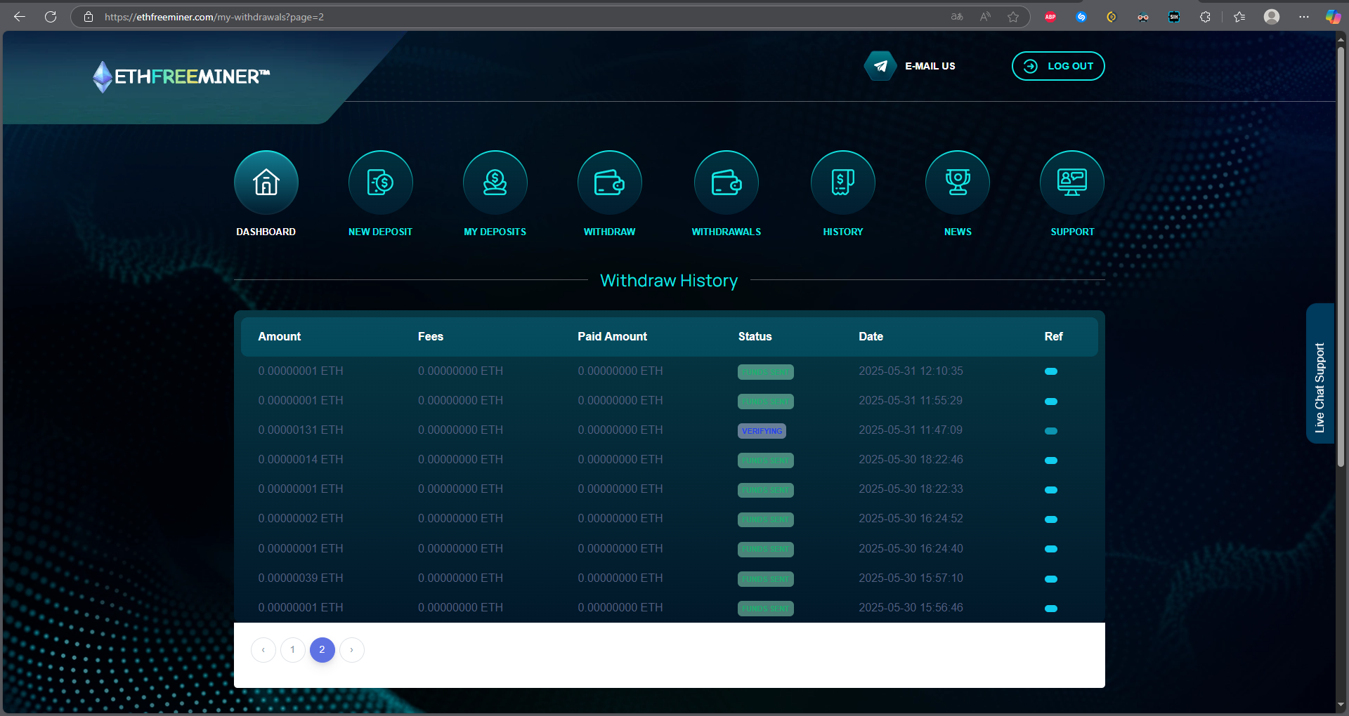Open the WITHDRAWALS menu label
The height and width of the screenshot is (716, 1349).
tap(726, 232)
